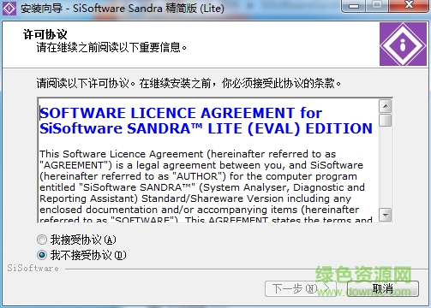The width and height of the screenshot is (431, 308).
Task: Select the '我不接受协议(D)' radio button
Action: click(42, 255)
